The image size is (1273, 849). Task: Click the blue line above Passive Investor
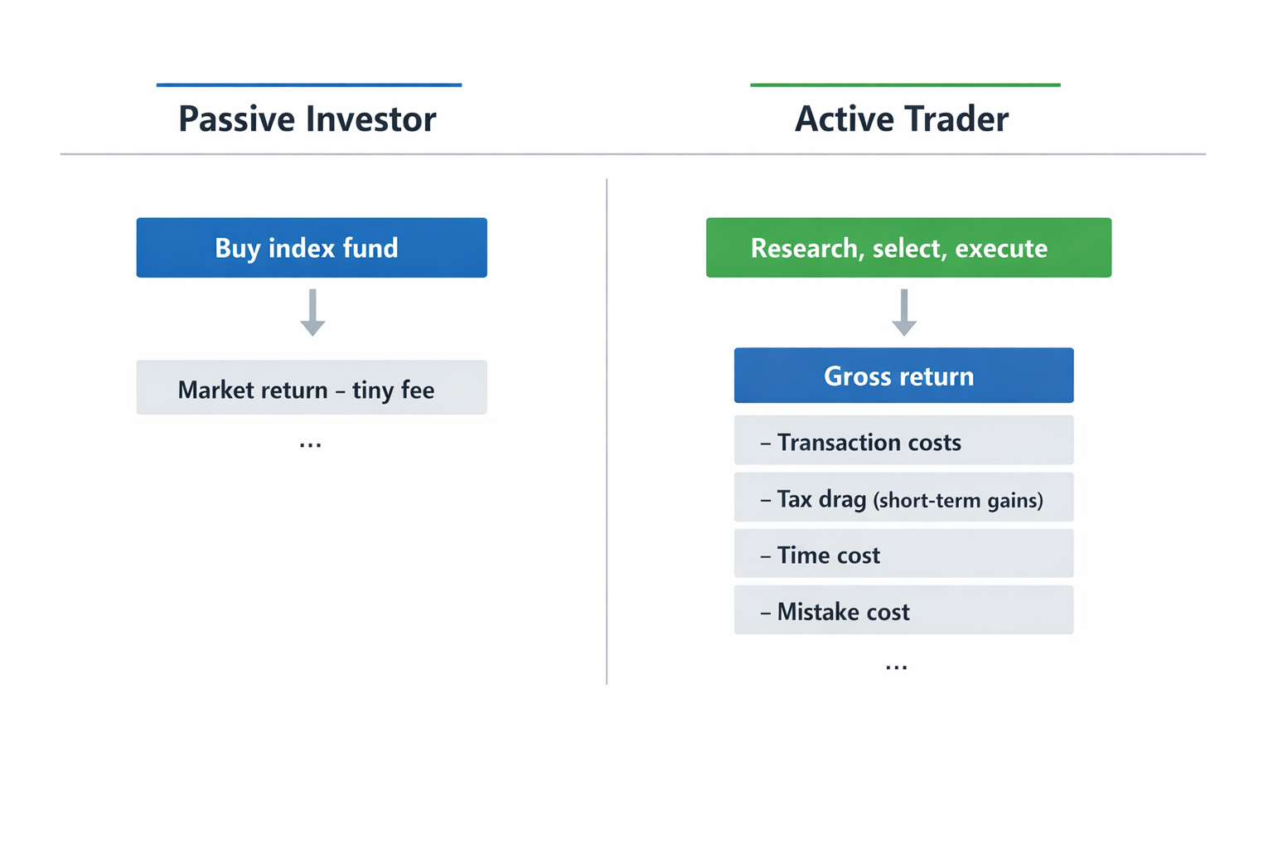click(x=309, y=85)
